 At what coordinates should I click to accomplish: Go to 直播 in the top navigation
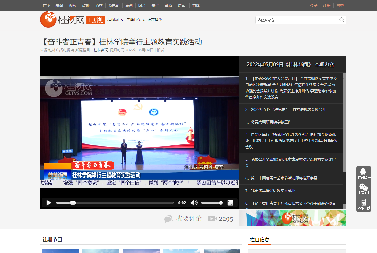tap(196, 6)
